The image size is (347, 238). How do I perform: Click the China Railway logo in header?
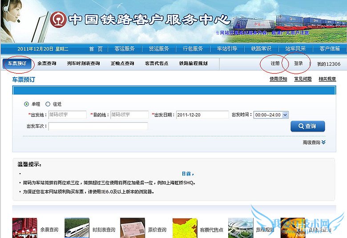click(x=58, y=20)
